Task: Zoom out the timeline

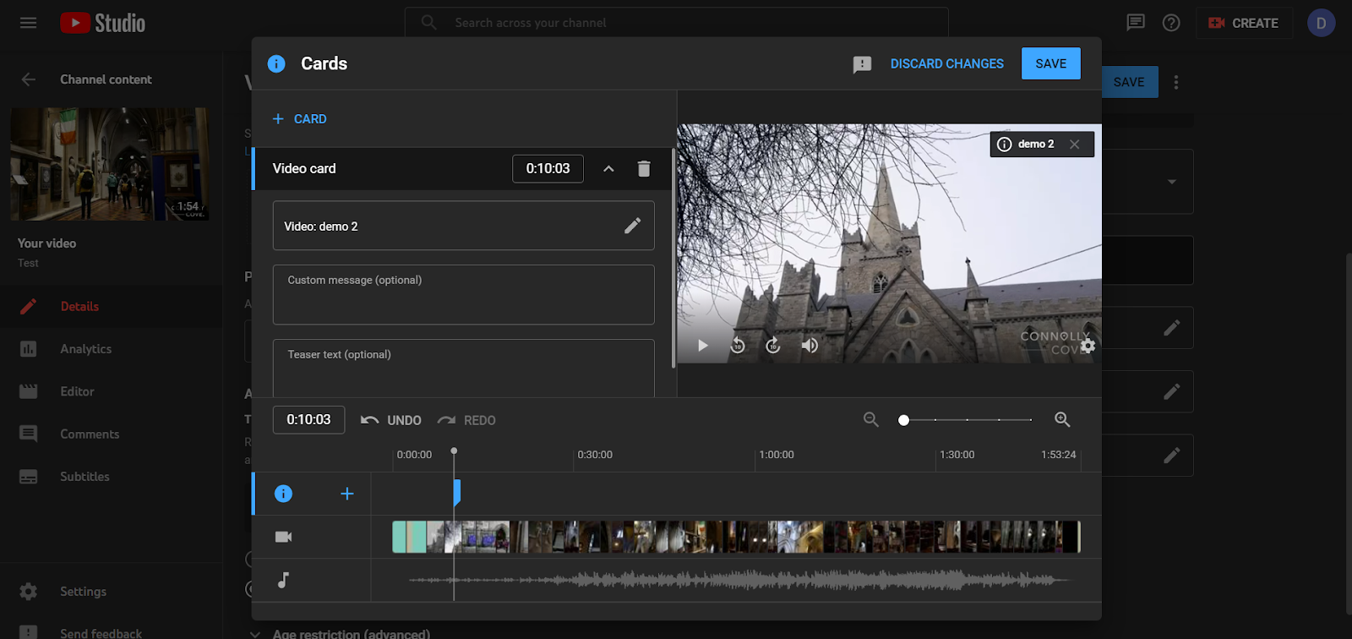Action: pos(871,419)
